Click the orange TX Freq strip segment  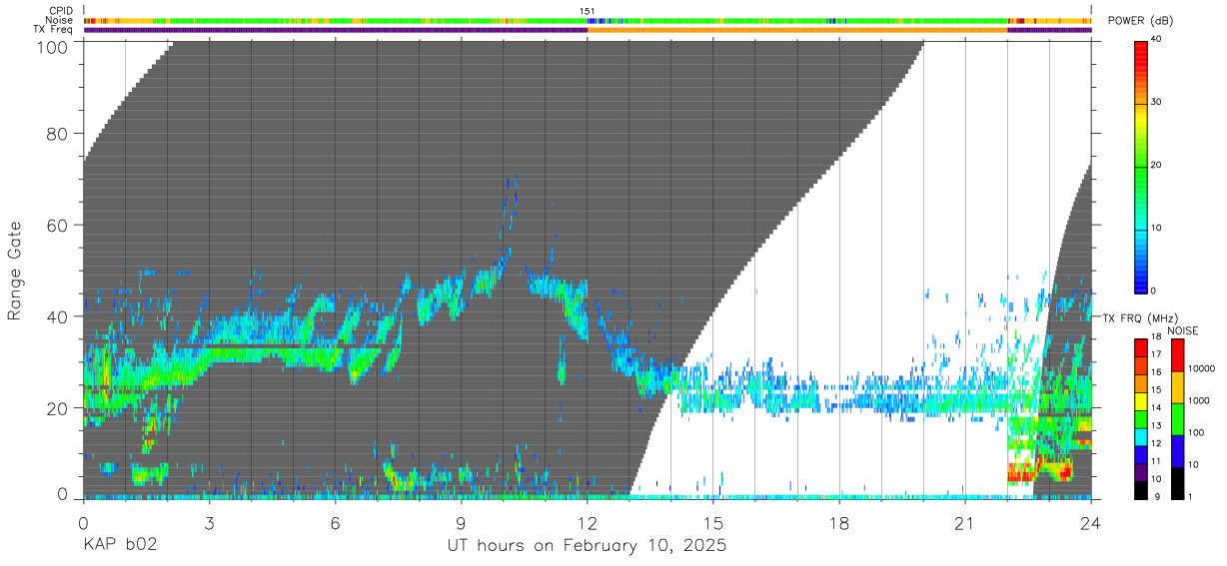(x=797, y=30)
